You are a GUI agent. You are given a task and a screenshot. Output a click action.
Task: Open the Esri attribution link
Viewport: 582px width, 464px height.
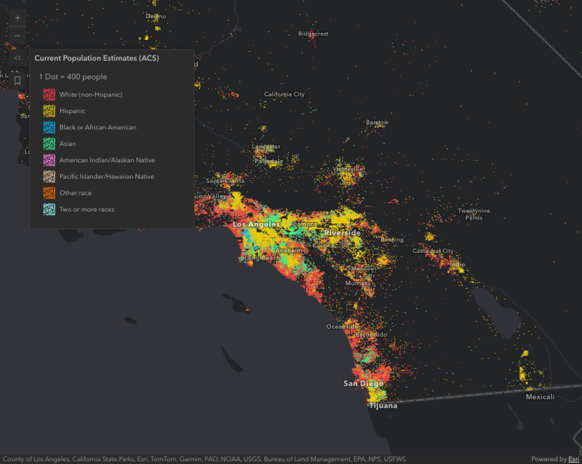[573, 459]
